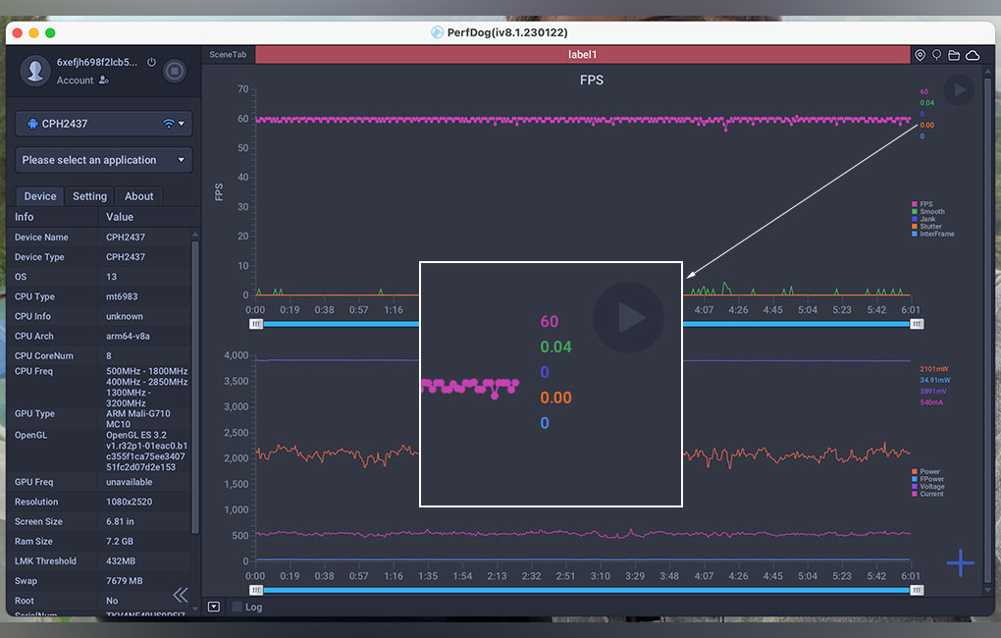Image resolution: width=1001 pixels, height=638 pixels.
Task: Open the 'Please select an application' dropdown
Action: pyautogui.click(x=103, y=160)
